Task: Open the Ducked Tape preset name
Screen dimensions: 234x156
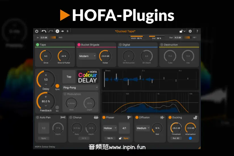Action: click(x=125, y=31)
